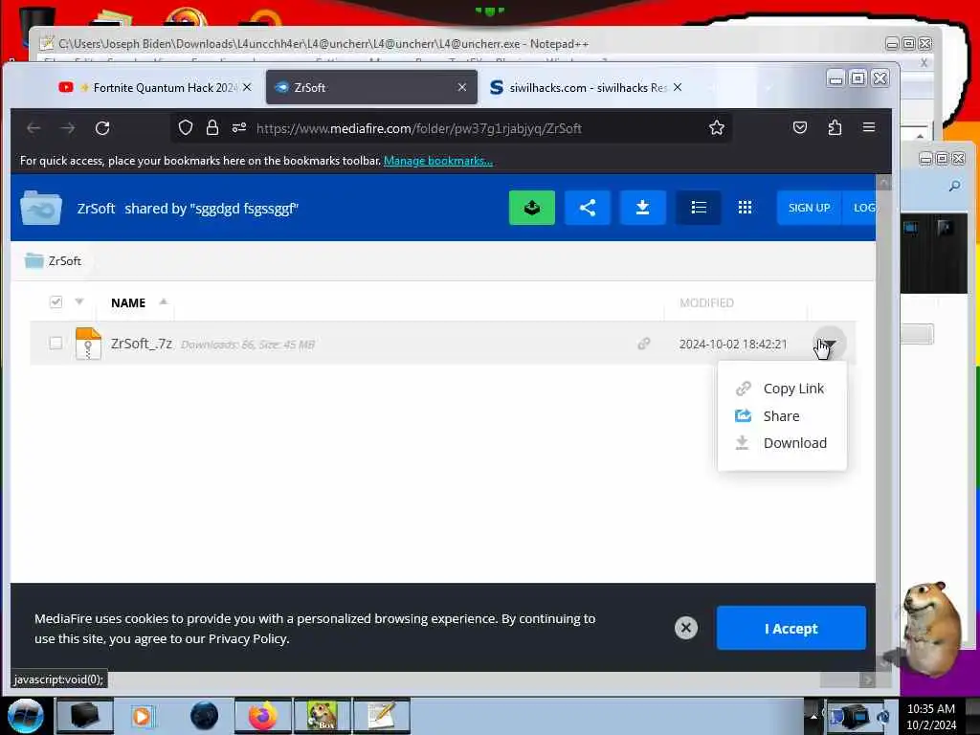Switch to list view layout
Screen dimensions: 980x735
[698, 208]
